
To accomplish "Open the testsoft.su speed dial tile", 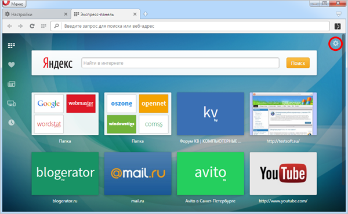I will coord(283,114).
